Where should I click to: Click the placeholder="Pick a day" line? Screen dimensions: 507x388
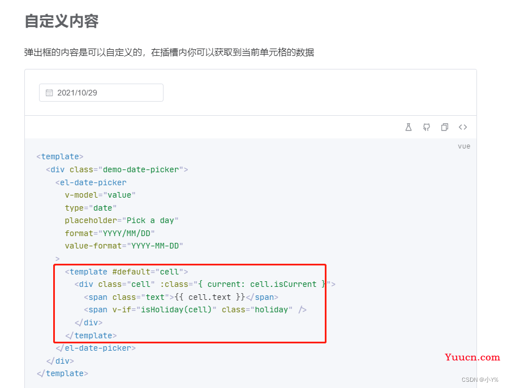122,220
